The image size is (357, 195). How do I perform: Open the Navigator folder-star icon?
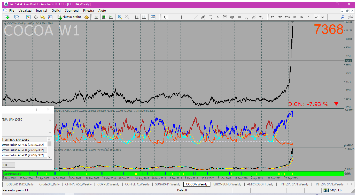pyautogui.click(x=43, y=17)
